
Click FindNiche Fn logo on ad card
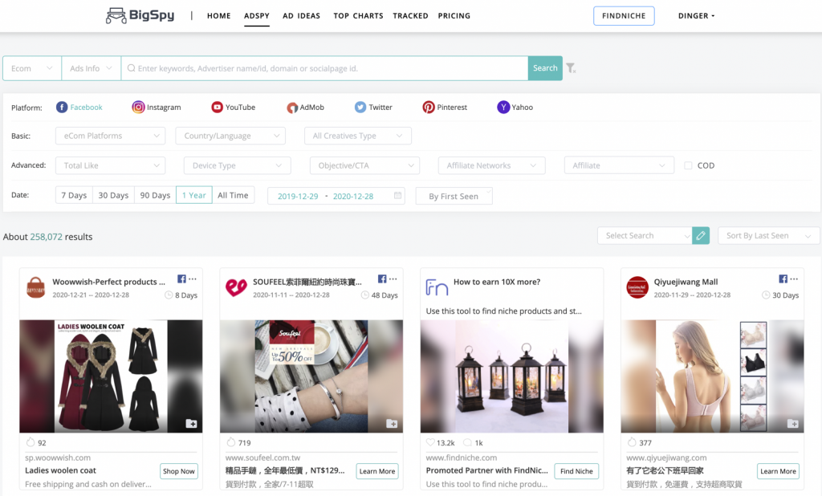437,287
